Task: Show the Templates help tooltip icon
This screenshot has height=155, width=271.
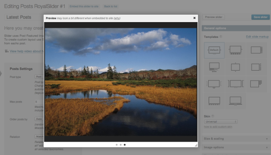Action: (x=221, y=37)
